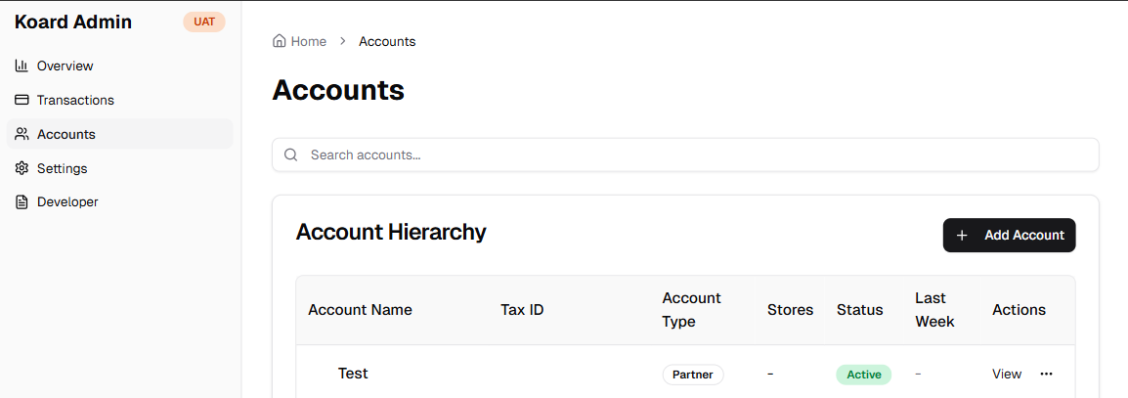Click the Account Name column header
1128x398 pixels.
[360, 310]
